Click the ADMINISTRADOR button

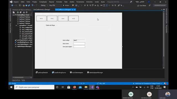coord(160,5)
